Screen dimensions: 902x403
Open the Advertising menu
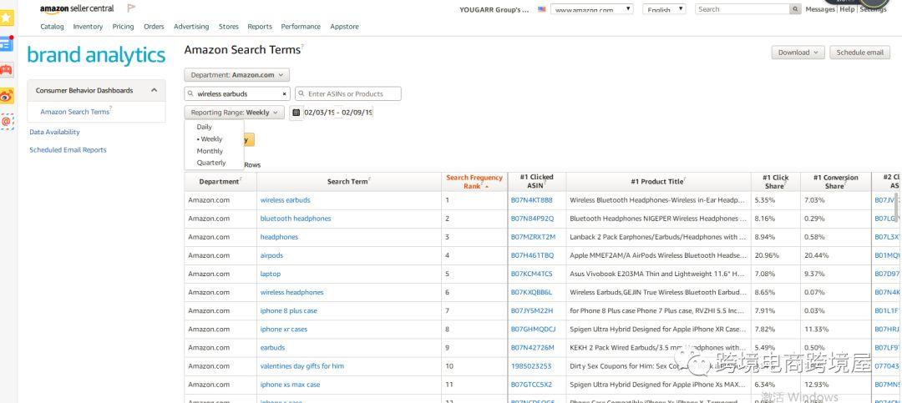191,27
